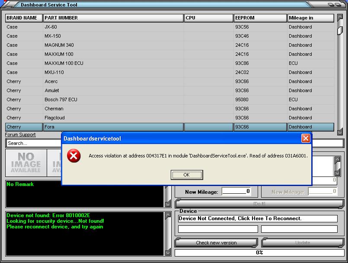Click left empty device info field
Image resolution: width=348 pixels, height=263 pixels.
coord(218,229)
